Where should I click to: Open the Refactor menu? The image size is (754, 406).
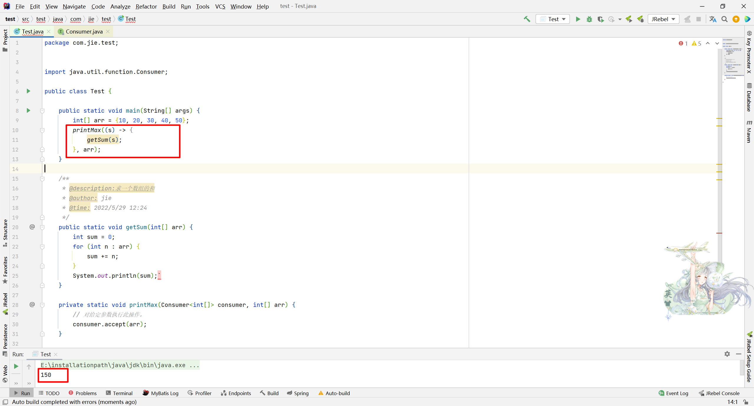(x=146, y=6)
